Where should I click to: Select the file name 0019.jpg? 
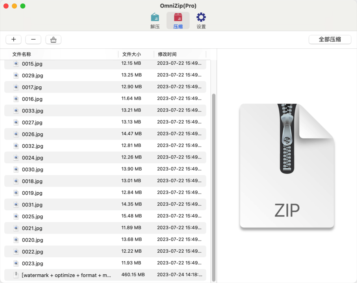point(32,194)
